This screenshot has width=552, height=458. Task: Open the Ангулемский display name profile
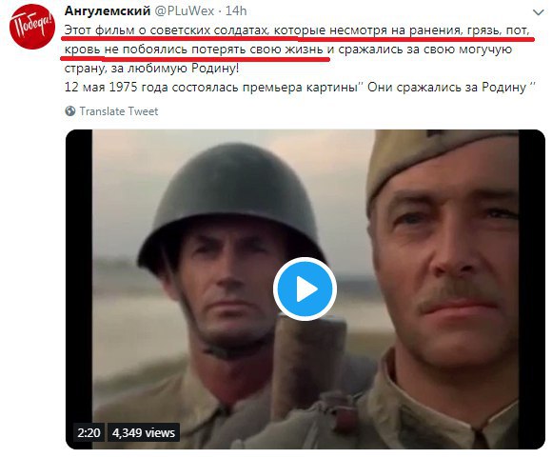pyautogui.click(x=108, y=10)
